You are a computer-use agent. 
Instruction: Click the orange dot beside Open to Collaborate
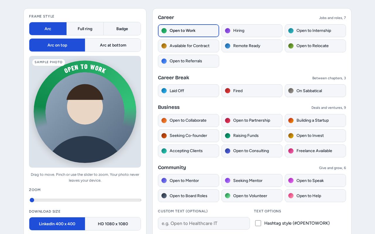coord(164,121)
